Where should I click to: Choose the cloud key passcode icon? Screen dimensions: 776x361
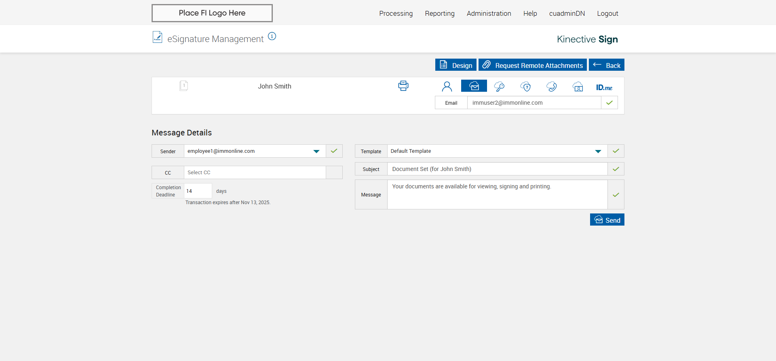499,87
